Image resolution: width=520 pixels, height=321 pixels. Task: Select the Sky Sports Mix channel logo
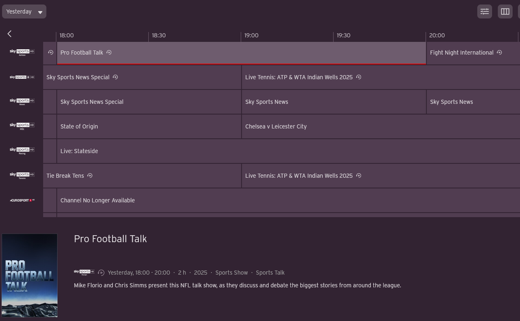tap(22, 126)
